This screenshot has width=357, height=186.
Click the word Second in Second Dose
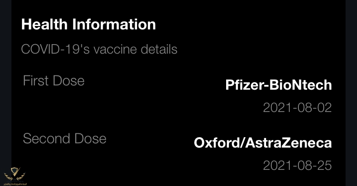(47, 139)
